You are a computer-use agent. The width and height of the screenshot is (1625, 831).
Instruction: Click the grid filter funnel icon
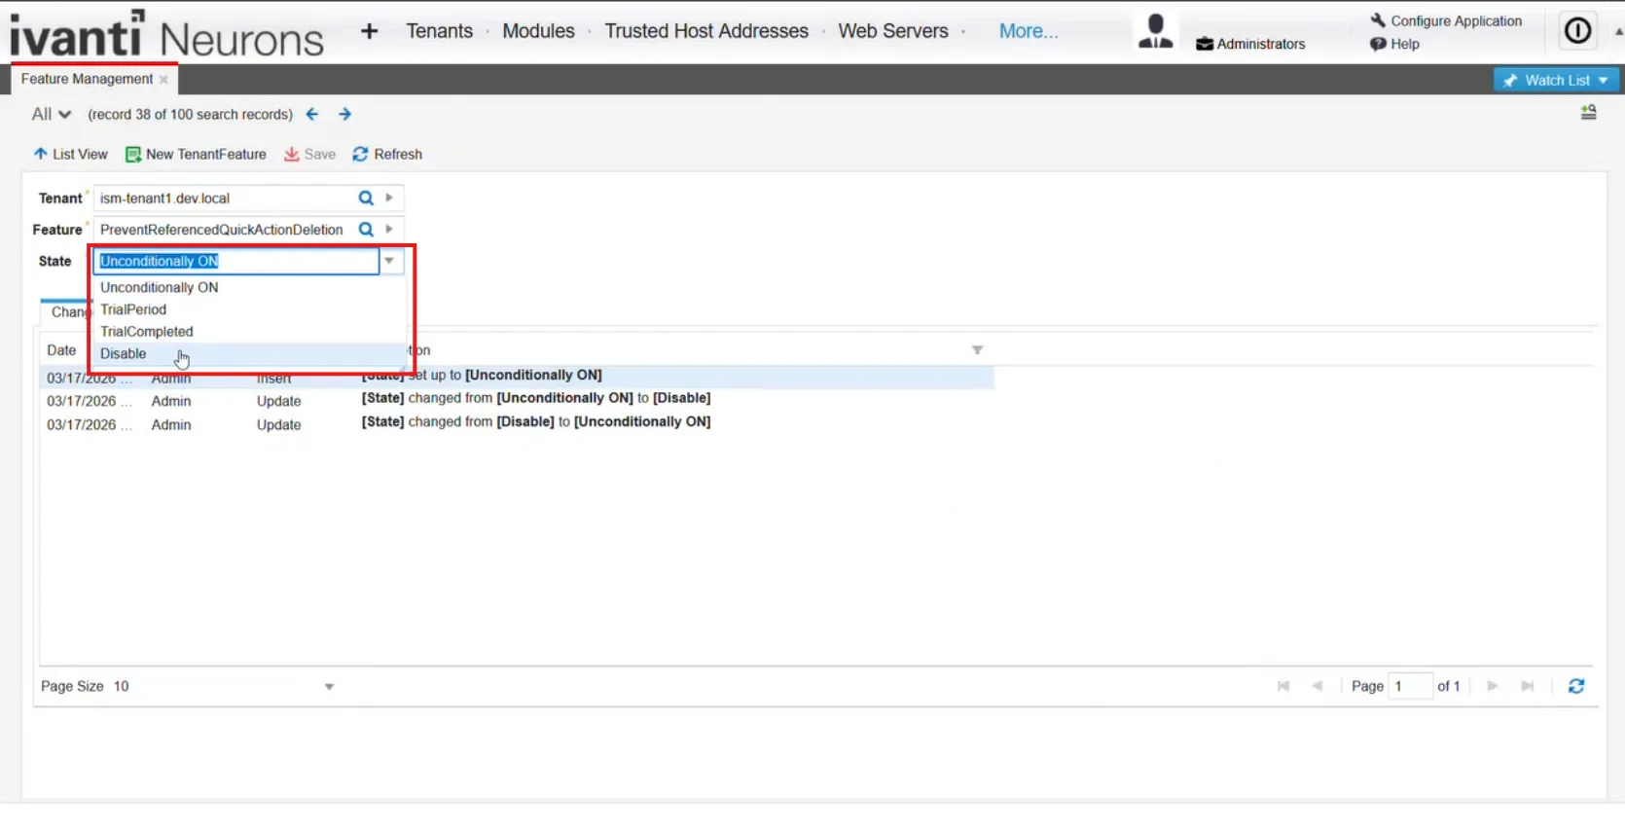(977, 350)
